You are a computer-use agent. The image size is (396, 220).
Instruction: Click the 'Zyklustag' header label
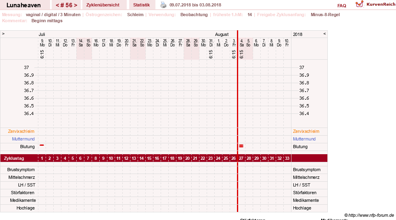click(14, 158)
